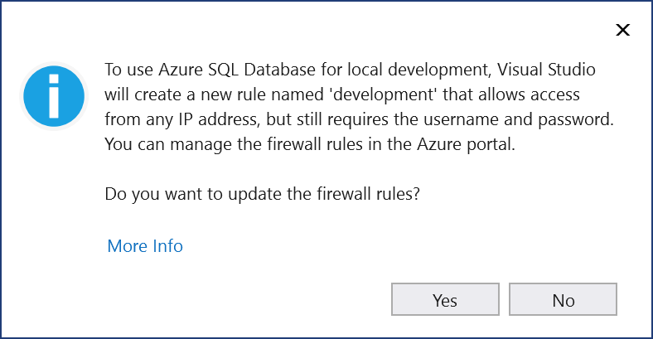Open the More Info link
The height and width of the screenshot is (339, 653).
[x=145, y=246]
